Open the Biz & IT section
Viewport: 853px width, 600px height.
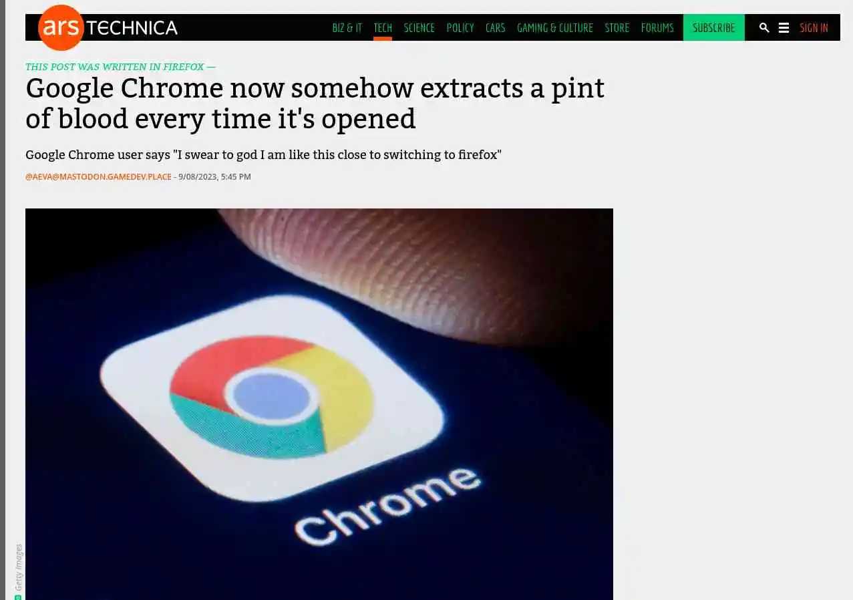[x=347, y=27]
